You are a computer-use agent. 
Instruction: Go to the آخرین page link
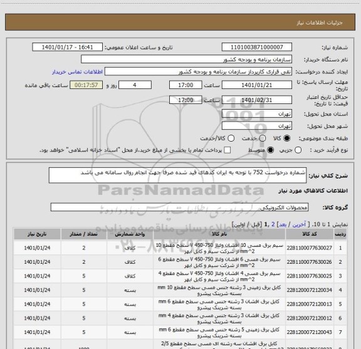[x=299, y=224]
